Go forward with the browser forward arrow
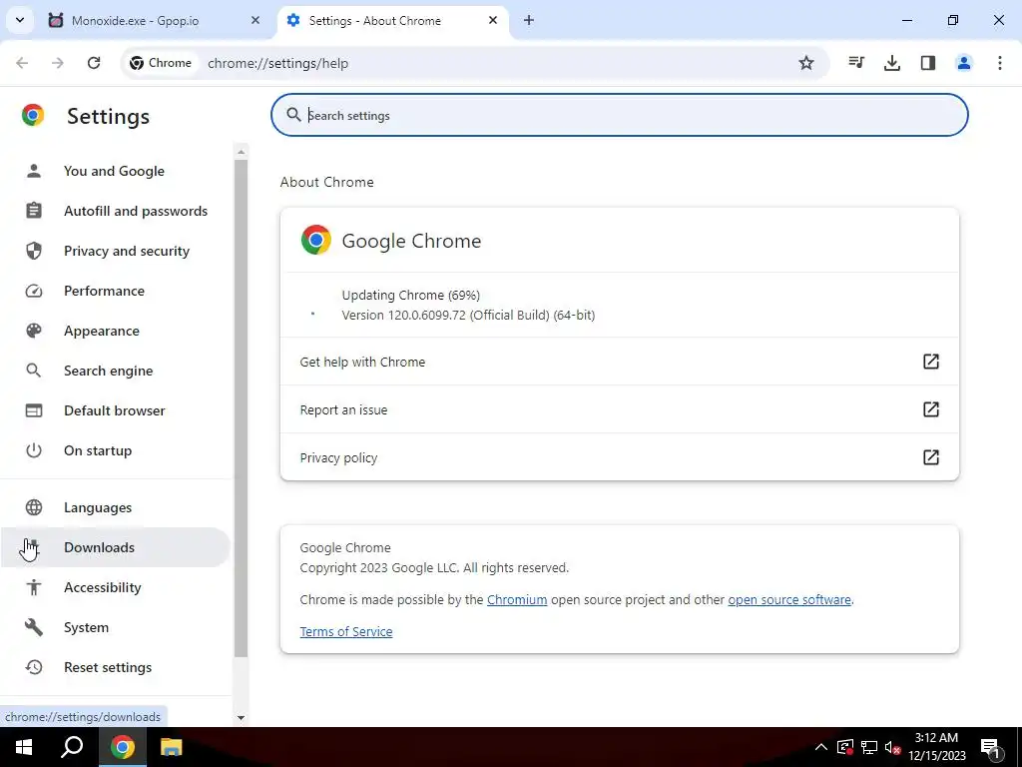This screenshot has width=1022, height=767. point(58,63)
